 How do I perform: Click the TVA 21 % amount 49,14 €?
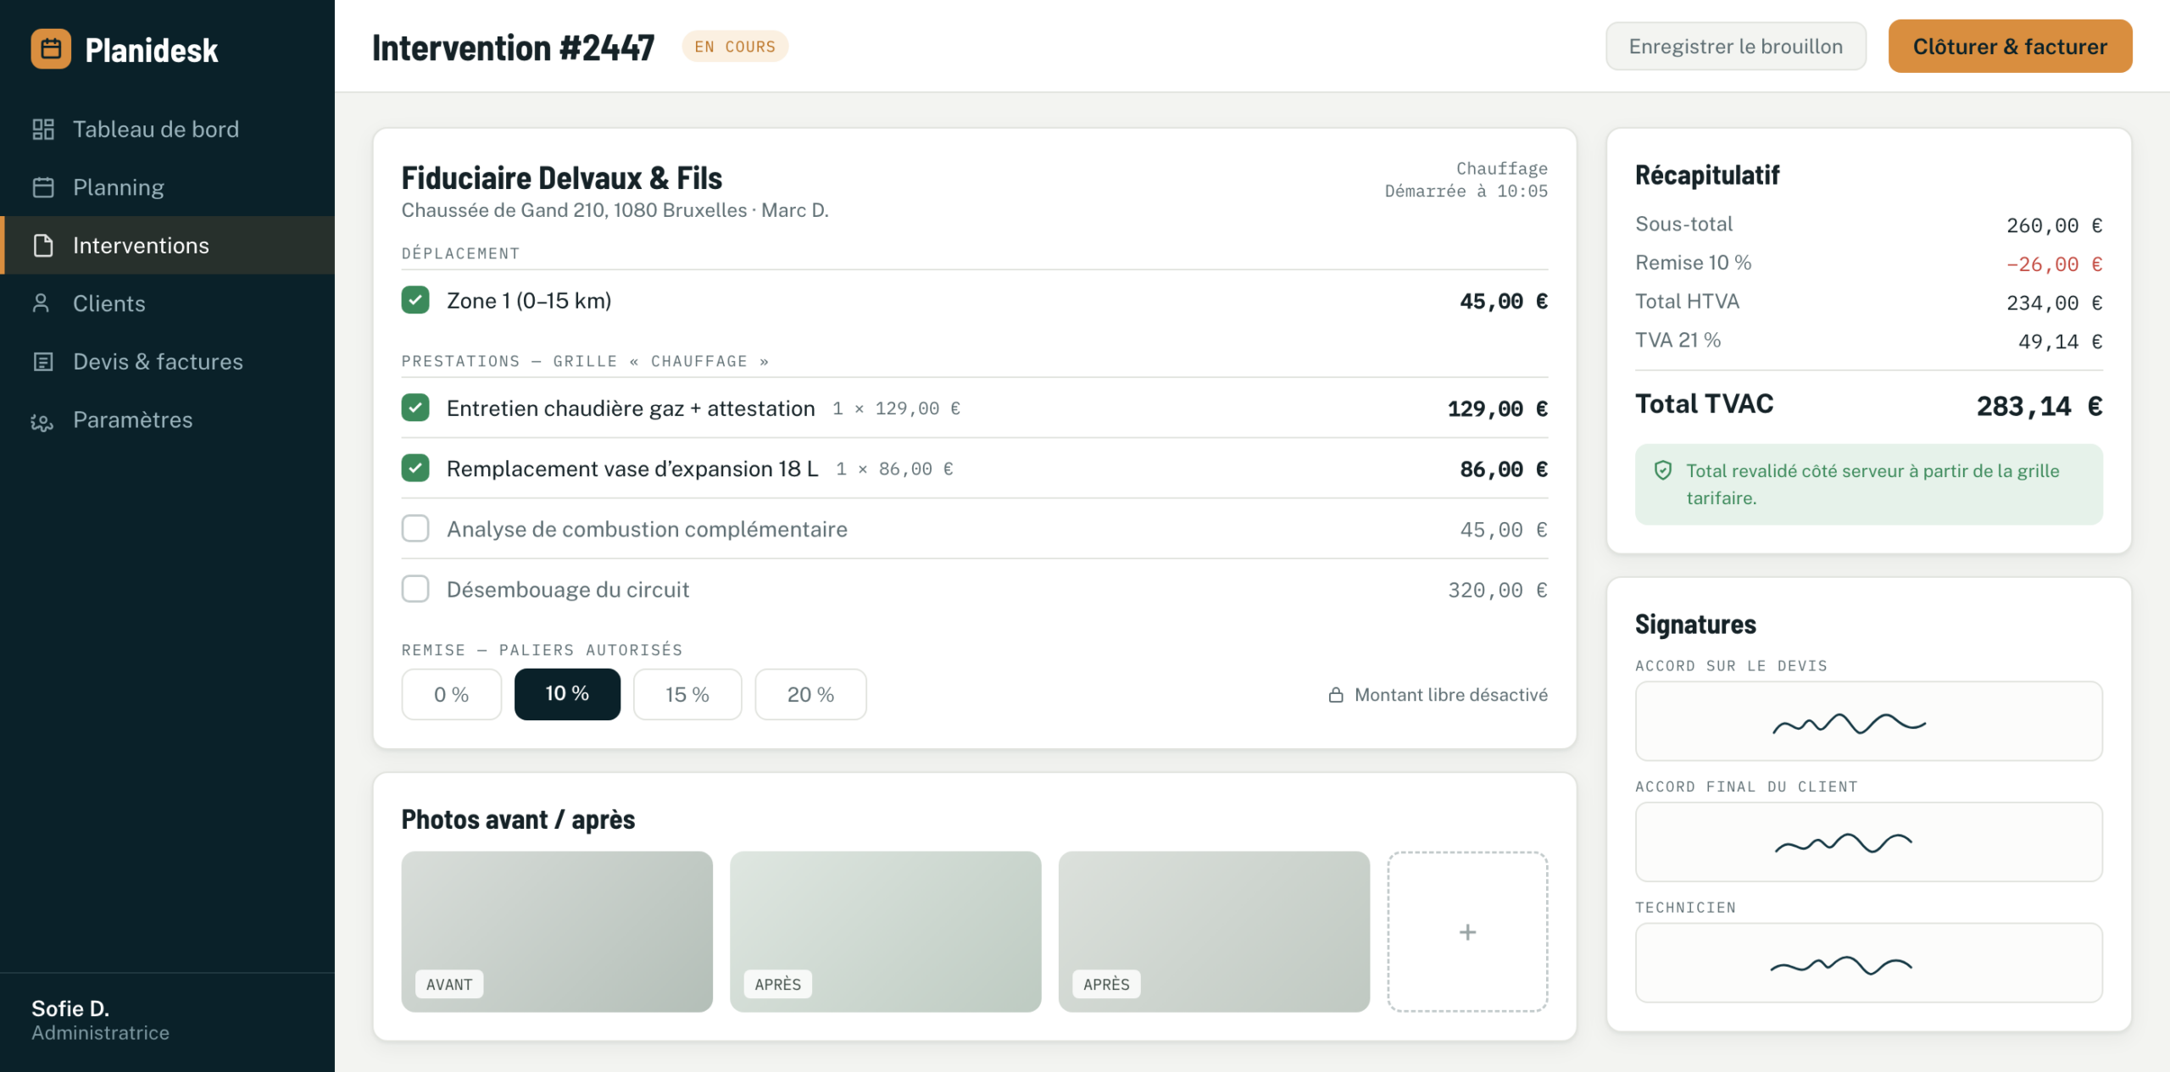click(2060, 342)
